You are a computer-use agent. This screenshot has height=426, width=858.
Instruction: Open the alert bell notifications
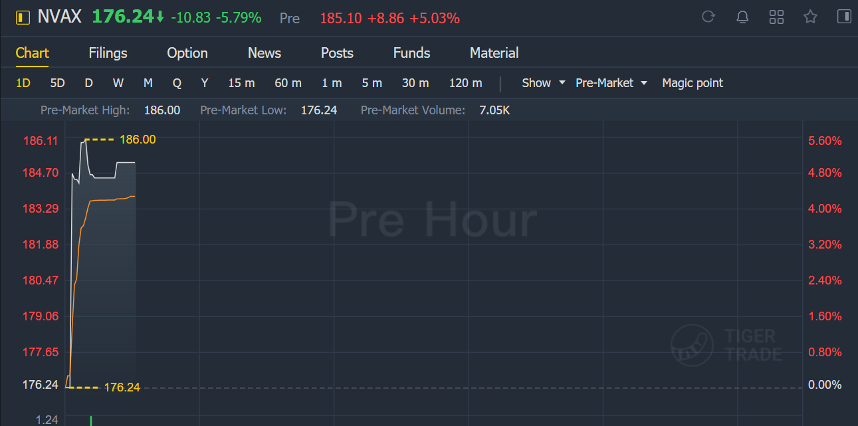(743, 17)
